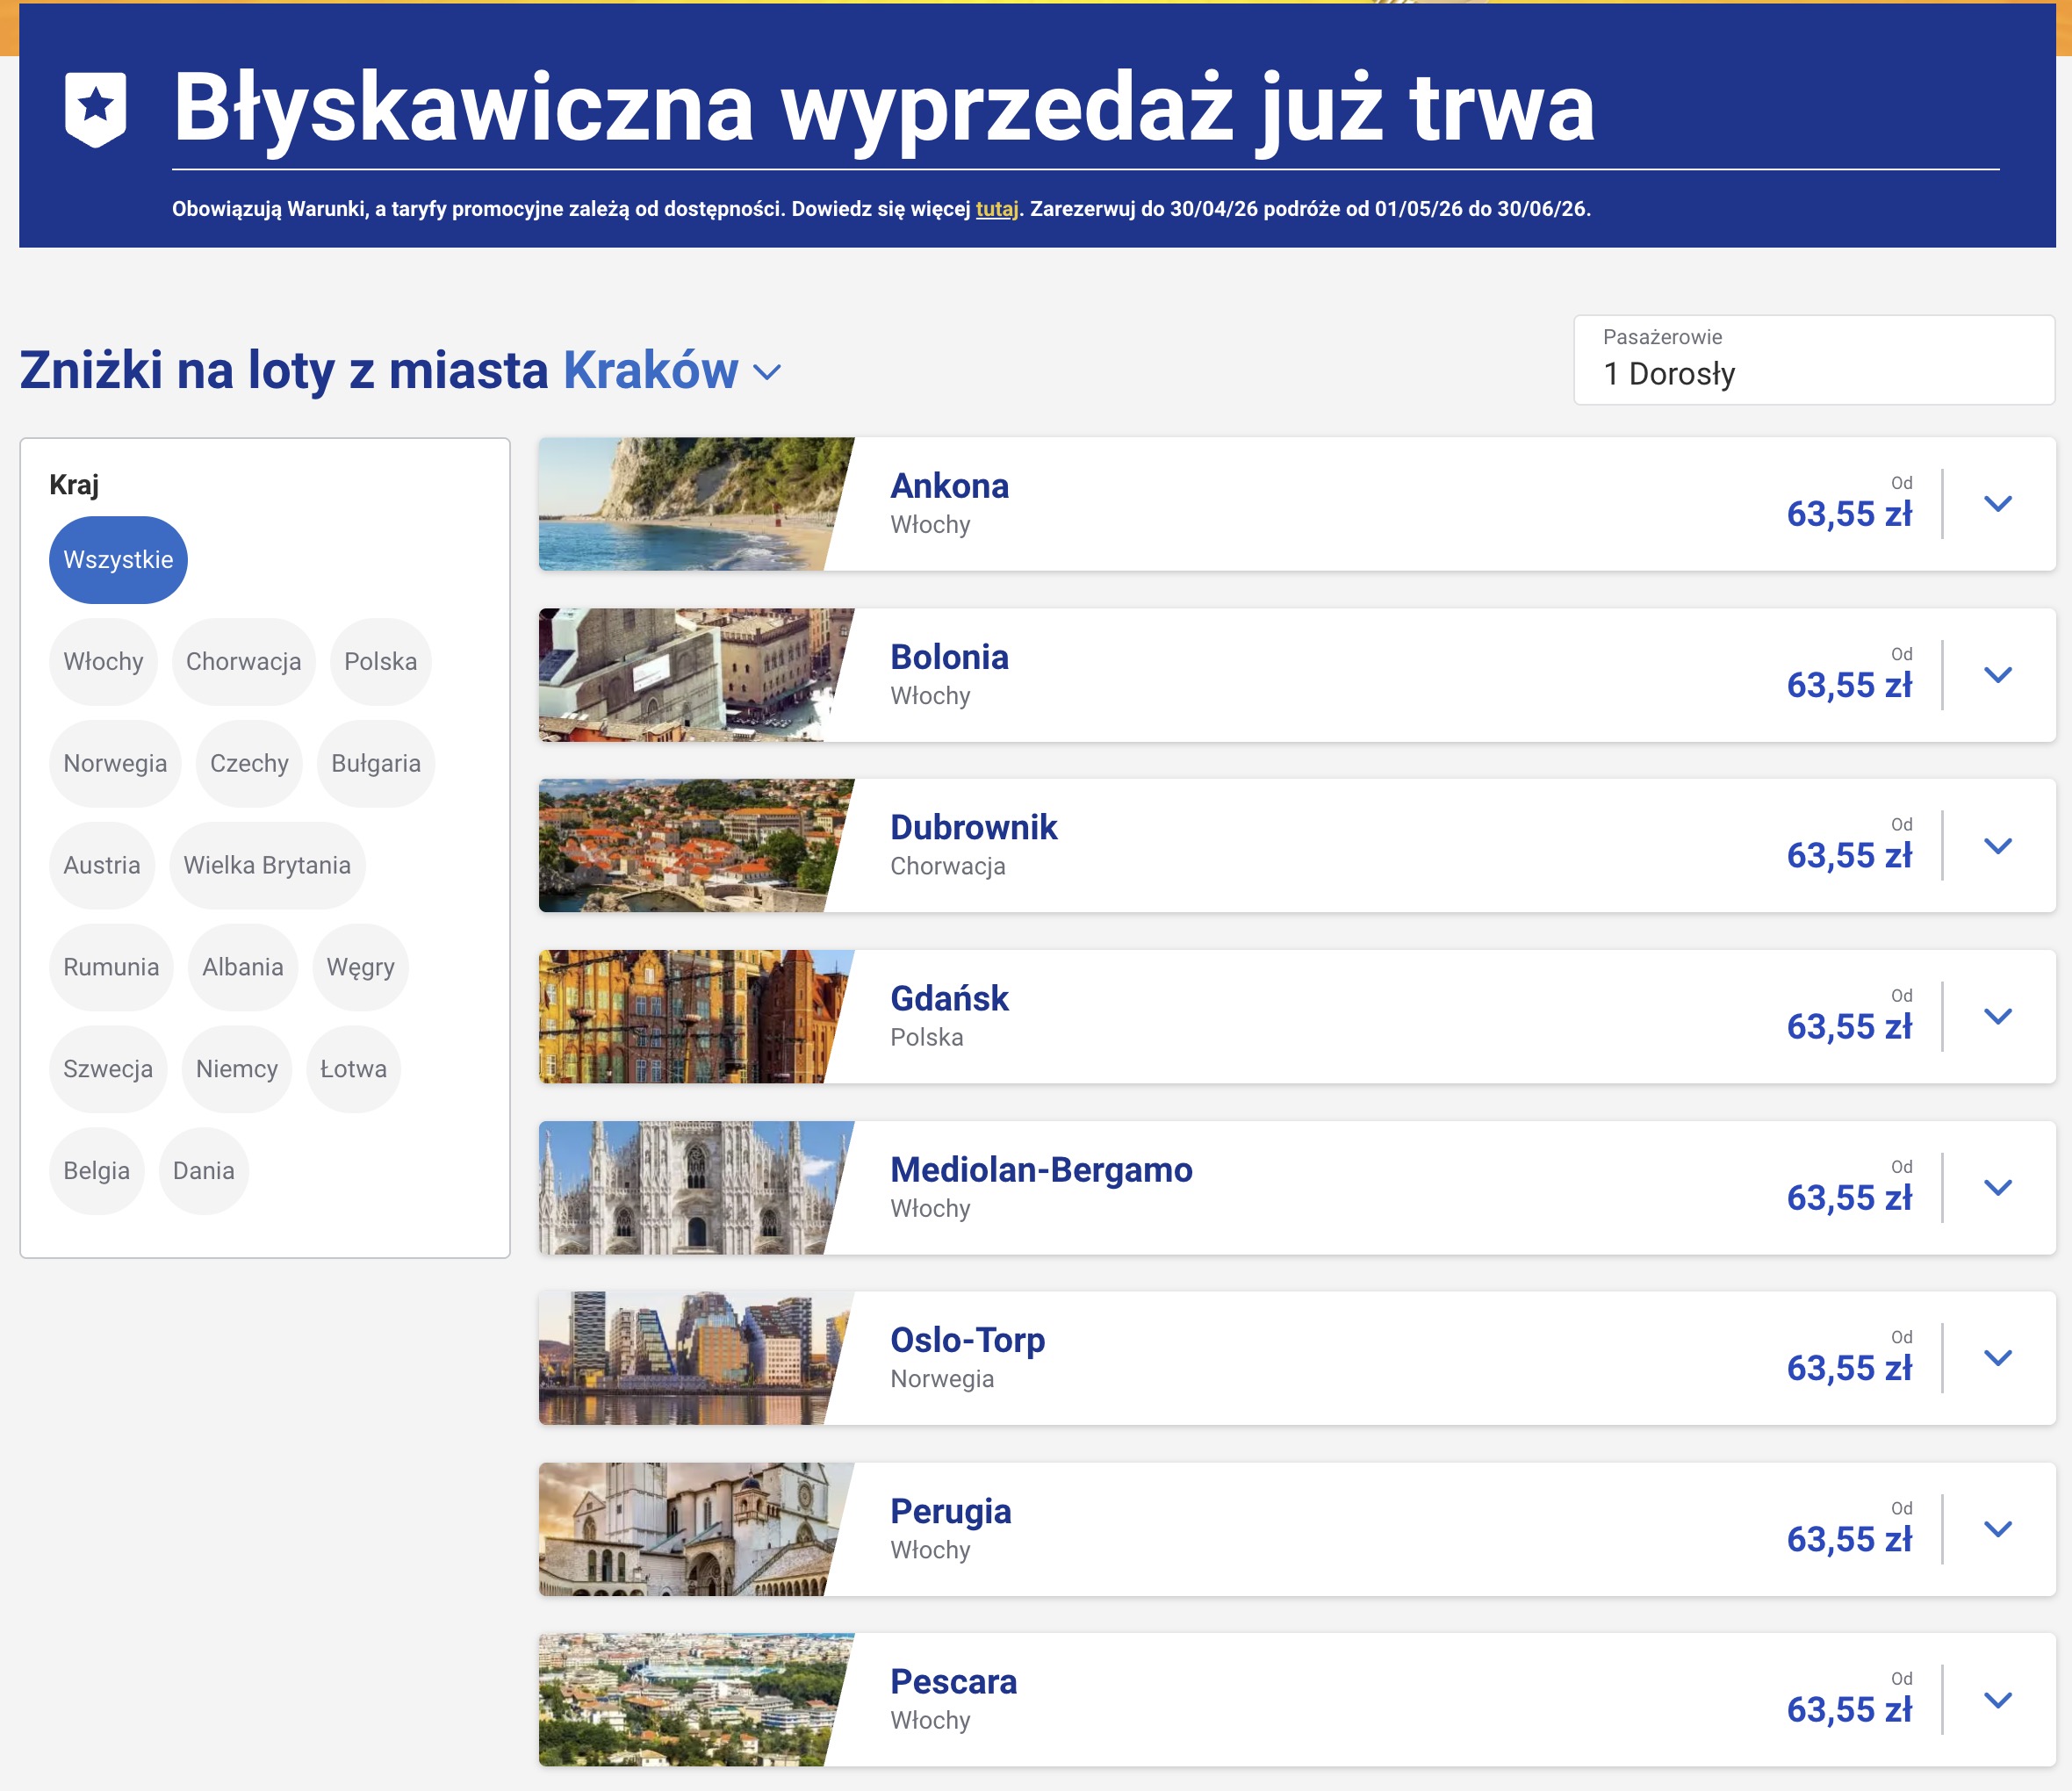This screenshot has height=1791, width=2072.
Task: Click the star shield badge icon
Action: click(x=95, y=108)
